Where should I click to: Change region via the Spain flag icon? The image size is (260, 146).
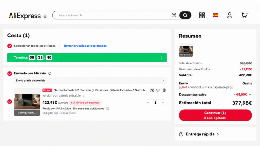click(215, 15)
